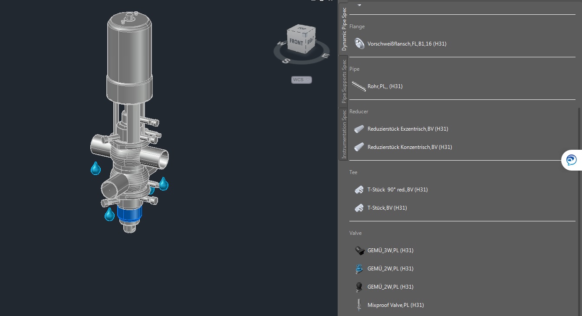Select the Vorschweißflansch flange icon
The image size is (582, 316).
[x=359, y=43]
